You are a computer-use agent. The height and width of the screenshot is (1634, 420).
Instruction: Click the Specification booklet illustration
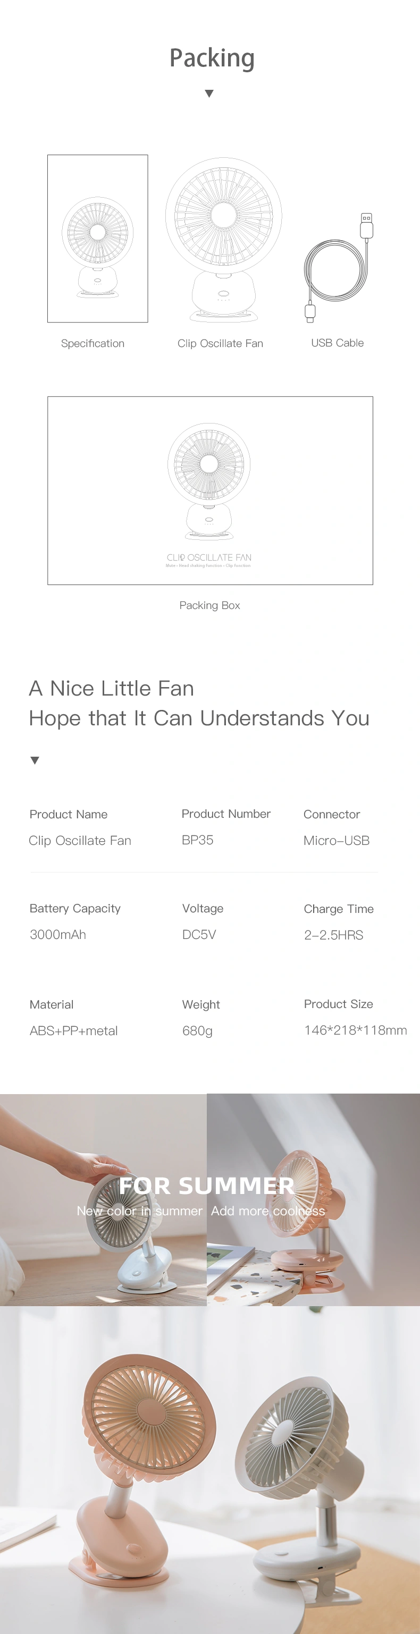pyautogui.click(x=98, y=239)
